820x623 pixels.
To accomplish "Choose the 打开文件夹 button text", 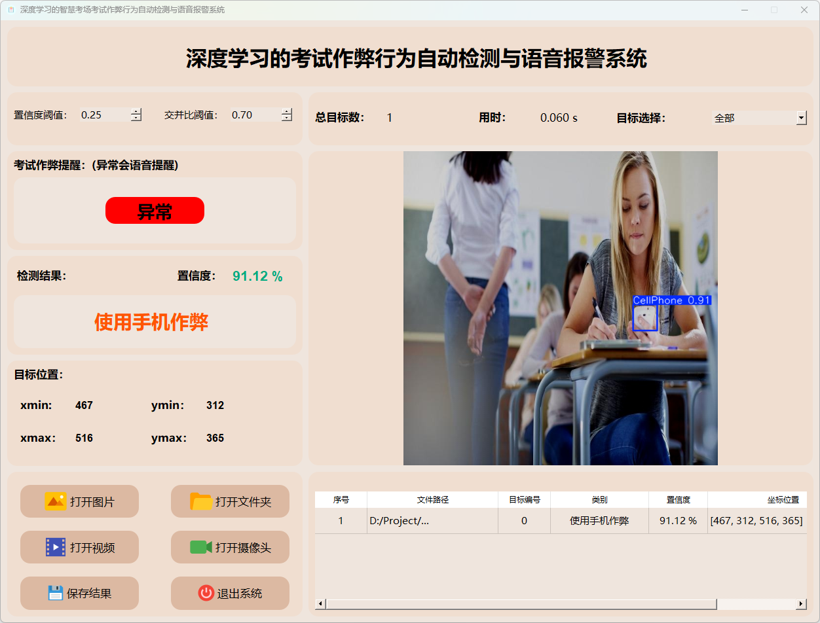I will 243,502.
